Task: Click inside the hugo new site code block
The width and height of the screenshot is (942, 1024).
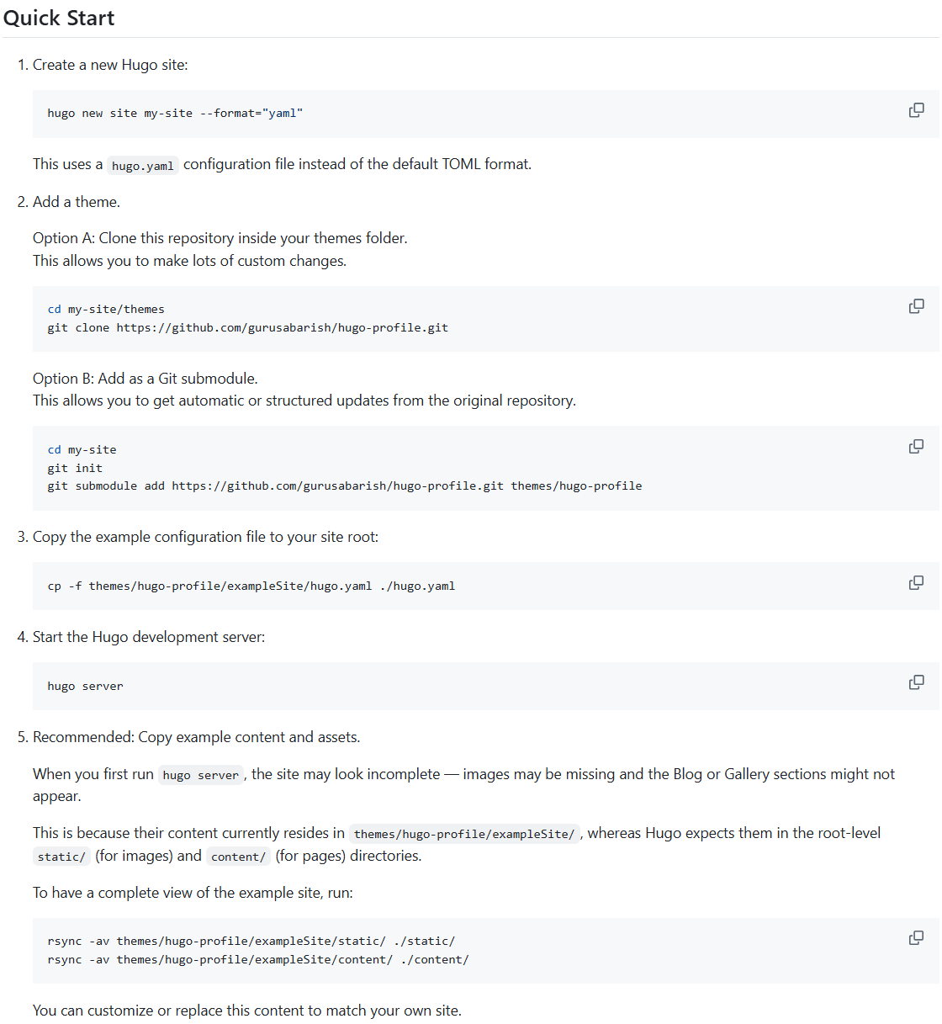Action: [485, 114]
